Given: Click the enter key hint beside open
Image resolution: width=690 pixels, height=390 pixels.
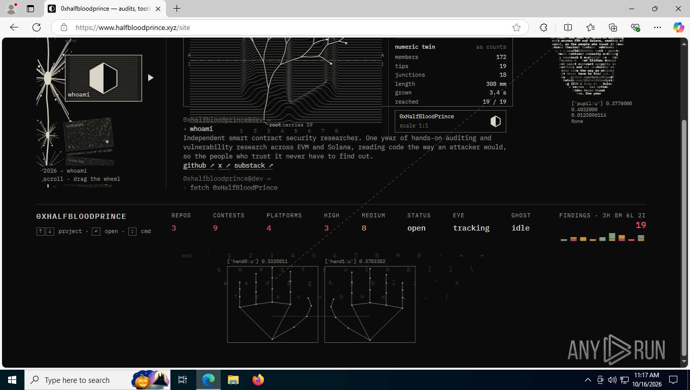Looking at the screenshot, I should [x=96, y=232].
